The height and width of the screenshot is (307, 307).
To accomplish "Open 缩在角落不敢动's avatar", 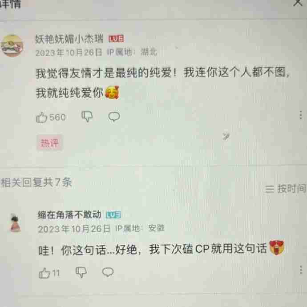I will [16, 223].
